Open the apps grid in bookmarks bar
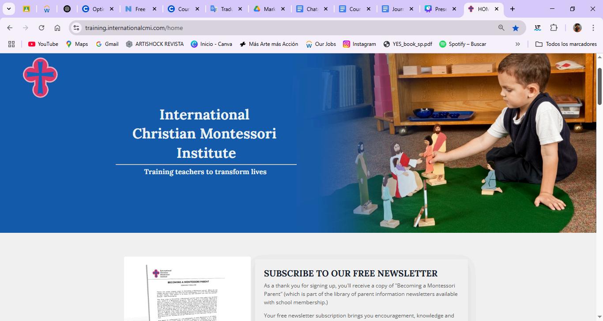Viewport: 603px width, 321px height. (11, 44)
